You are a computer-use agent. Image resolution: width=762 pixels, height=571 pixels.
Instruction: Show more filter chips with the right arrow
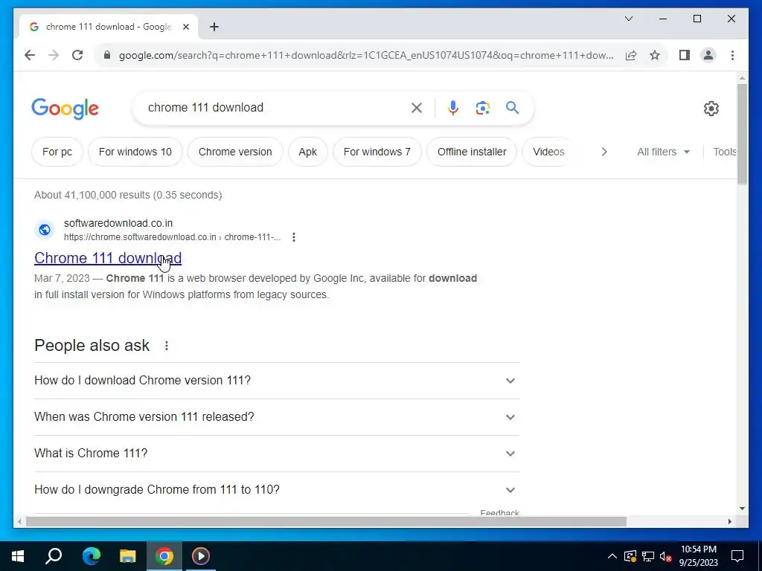click(604, 152)
